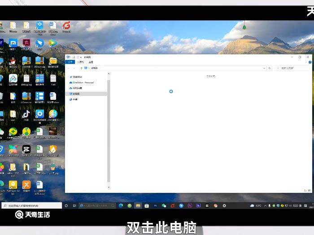Select the PotPlayer 64 bit desktop icon
Viewport: 314px width, 235px height.
13,188
